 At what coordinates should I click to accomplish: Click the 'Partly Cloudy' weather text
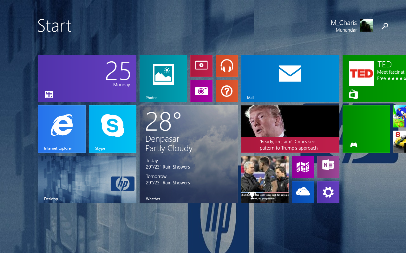[169, 149]
